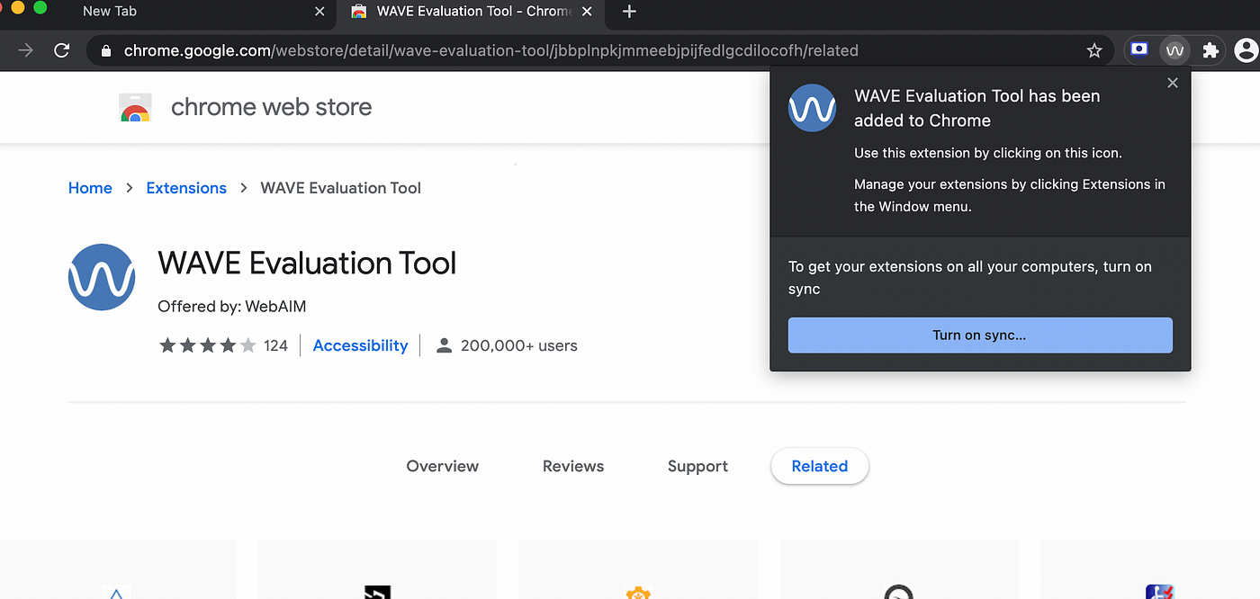Go to Extensions breadcrumb link
Image resolution: width=1260 pixels, height=599 pixels.
186,188
